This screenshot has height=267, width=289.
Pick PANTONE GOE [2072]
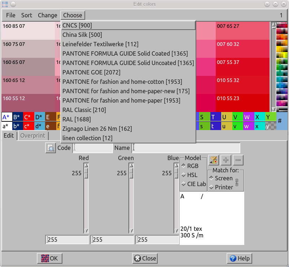pyautogui.click(x=128, y=72)
